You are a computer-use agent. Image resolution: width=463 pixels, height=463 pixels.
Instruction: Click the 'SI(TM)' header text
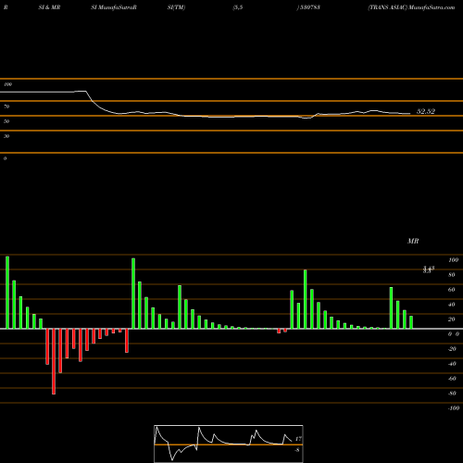[176, 7]
